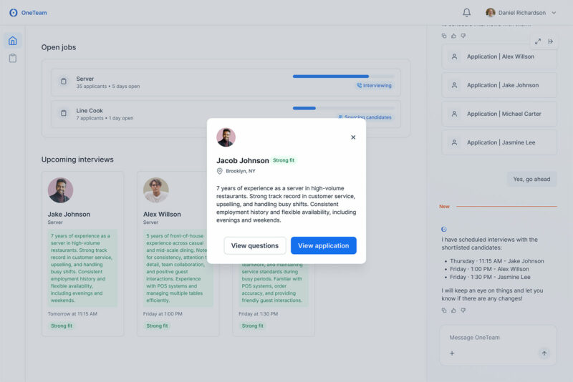Click person icon on Jasmine Lee application
573x382 pixels.
click(x=454, y=142)
